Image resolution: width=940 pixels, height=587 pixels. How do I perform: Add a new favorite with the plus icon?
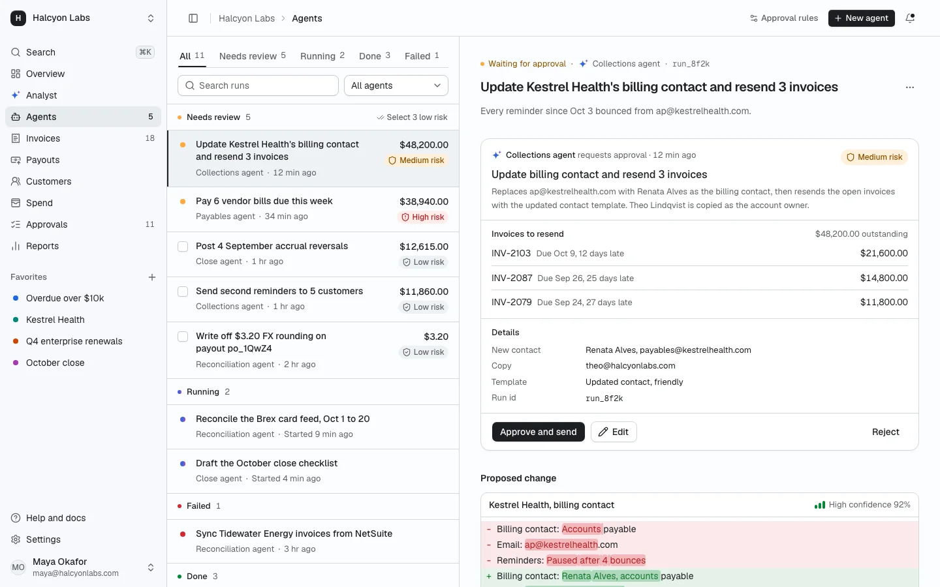coord(152,277)
